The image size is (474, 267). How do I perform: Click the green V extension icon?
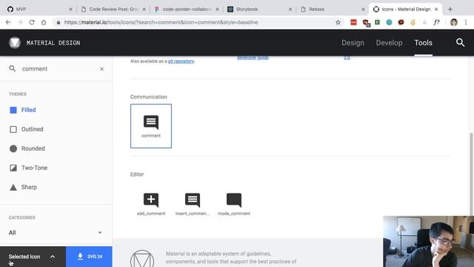point(377,22)
